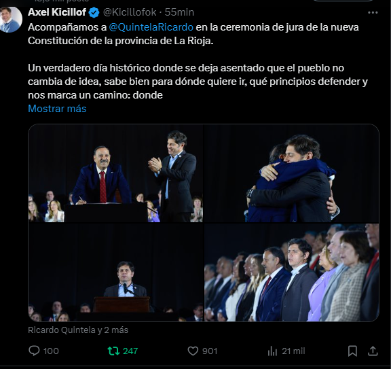Expand tweet with Mostrar más
Image resolution: width=391 pixels, height=369 pixels.
(x=57, y=109)
